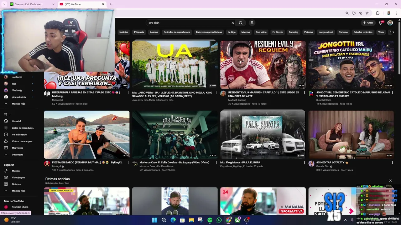Play the JONGOTTII IRL cementerio thumbnail
Screen dimensions: 401x225
[x=351, y=64]
